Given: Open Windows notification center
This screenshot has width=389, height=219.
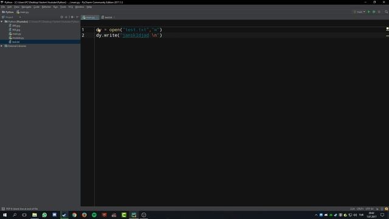Looking at the screenshot, I should [382, 215].
